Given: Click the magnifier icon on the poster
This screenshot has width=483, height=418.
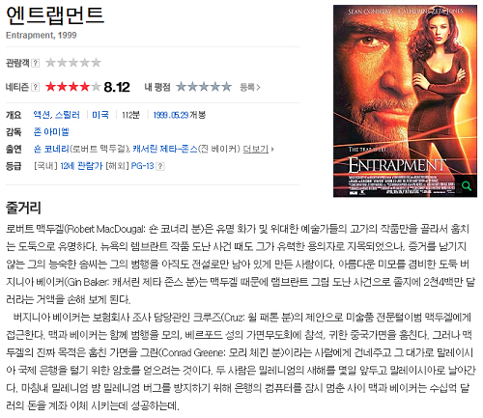Looking at the screenshot, I should [467, 185].
